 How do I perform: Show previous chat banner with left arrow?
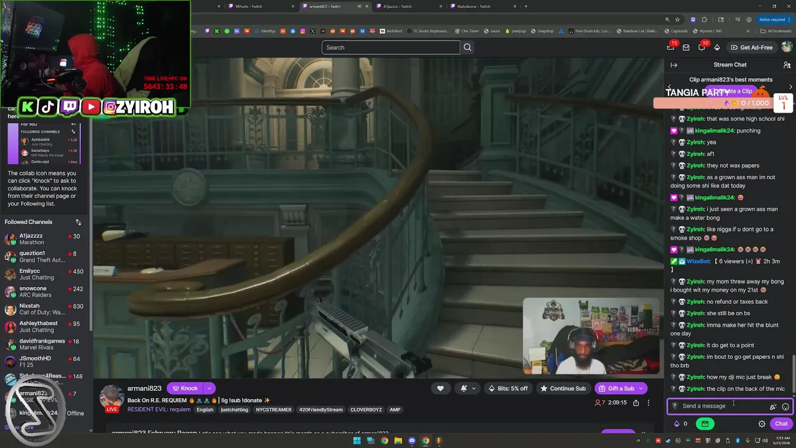point(669,87)
